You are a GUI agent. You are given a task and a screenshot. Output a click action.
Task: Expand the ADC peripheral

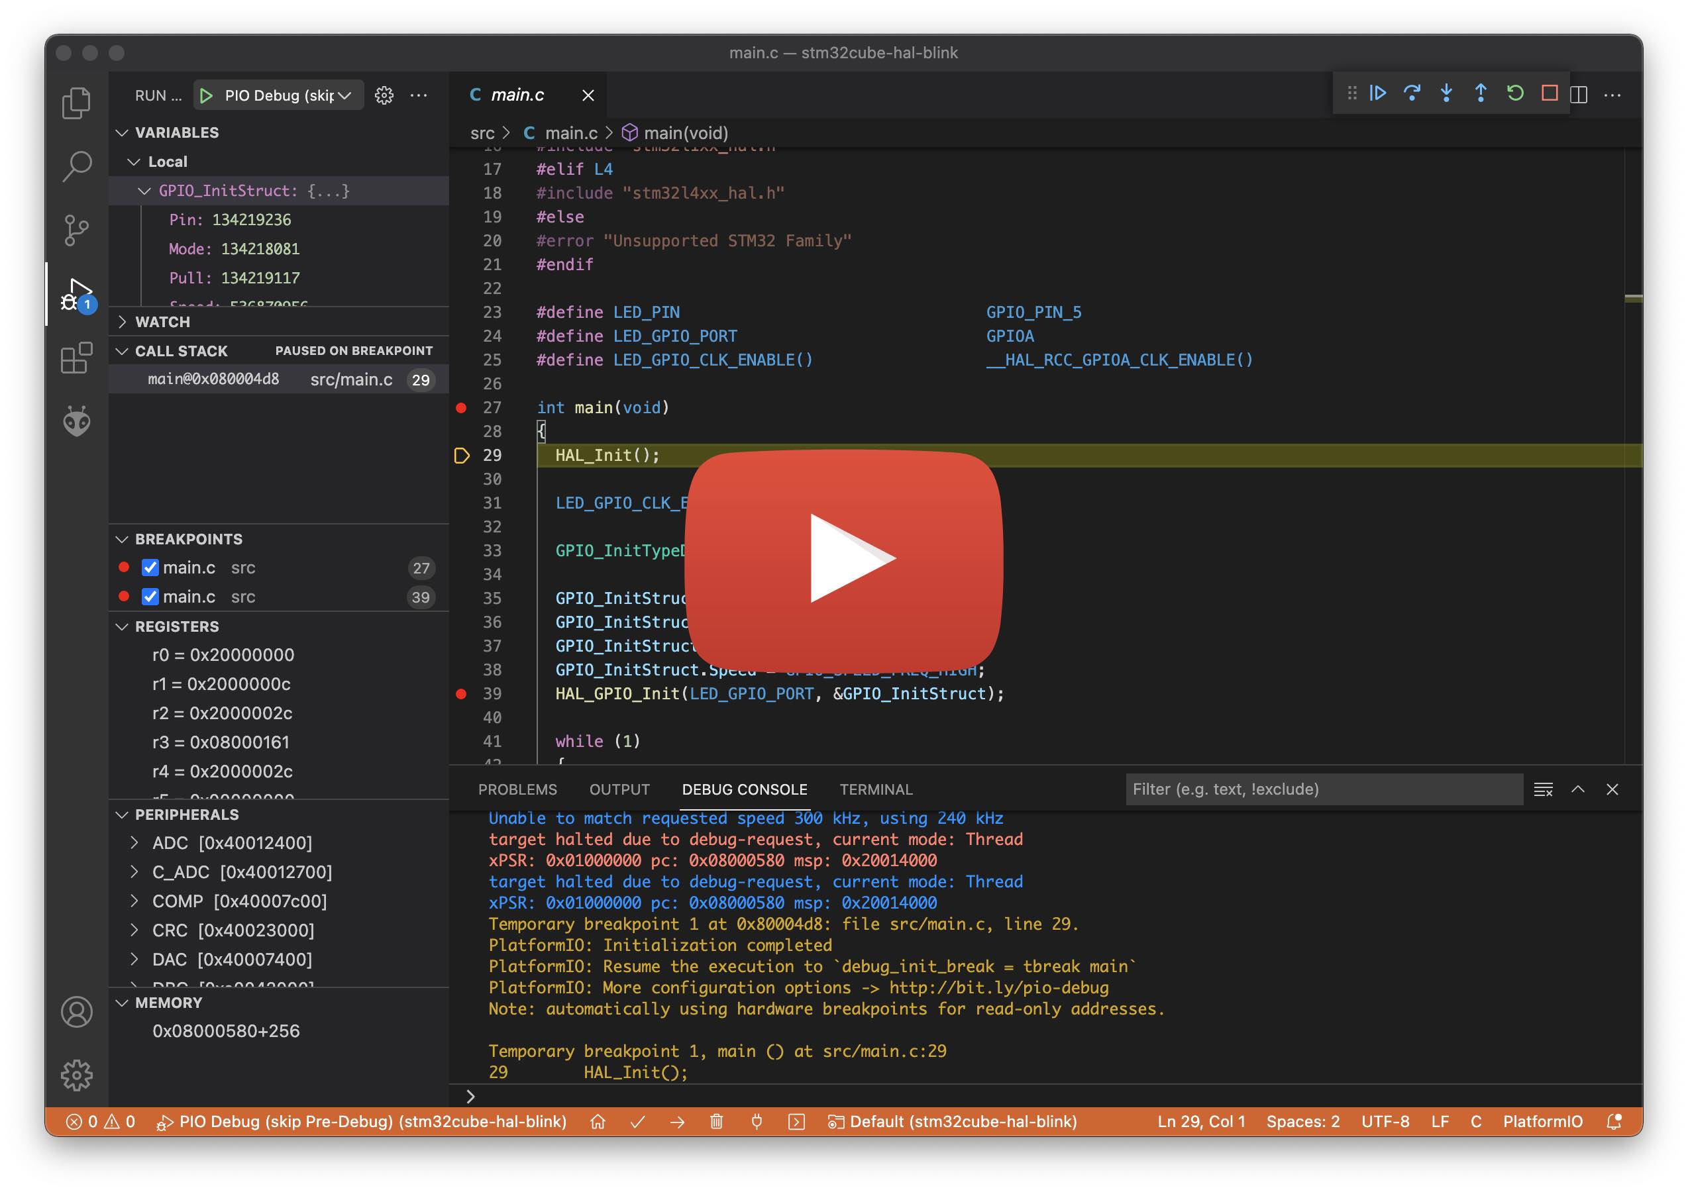pyautogui.click(x=134, y=842)
